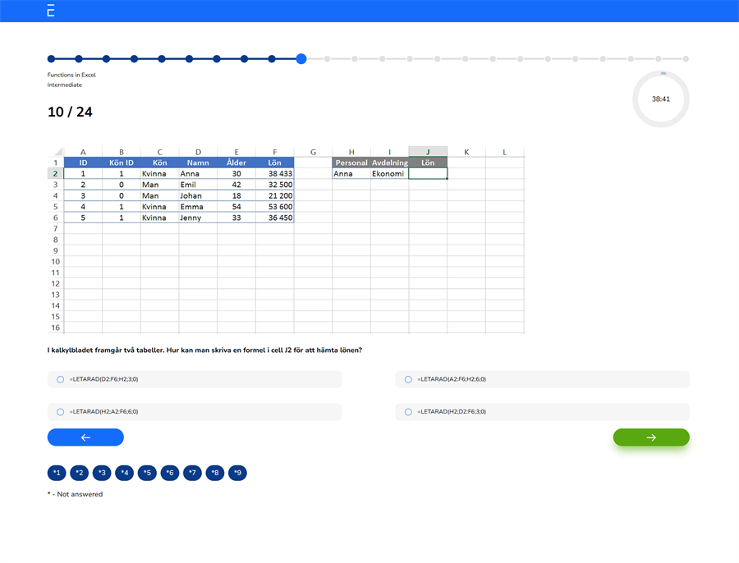The height and width of the screenshot is (563, 739).
Task: Click the first progress dot on the progress line
Action: click(51, 58)
